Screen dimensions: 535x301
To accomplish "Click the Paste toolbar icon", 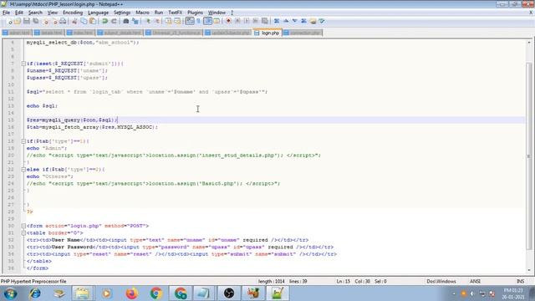I will pos(93,21).
